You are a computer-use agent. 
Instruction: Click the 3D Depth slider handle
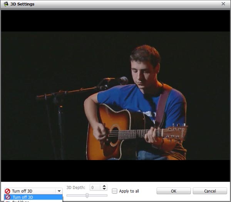pos(87,195)
